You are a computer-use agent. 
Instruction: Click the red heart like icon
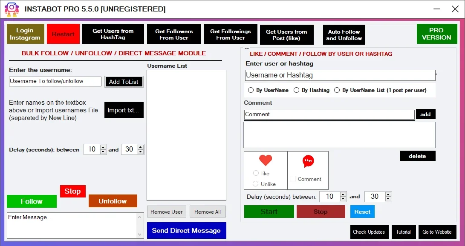pyautogui.click(x=266, y=160)
